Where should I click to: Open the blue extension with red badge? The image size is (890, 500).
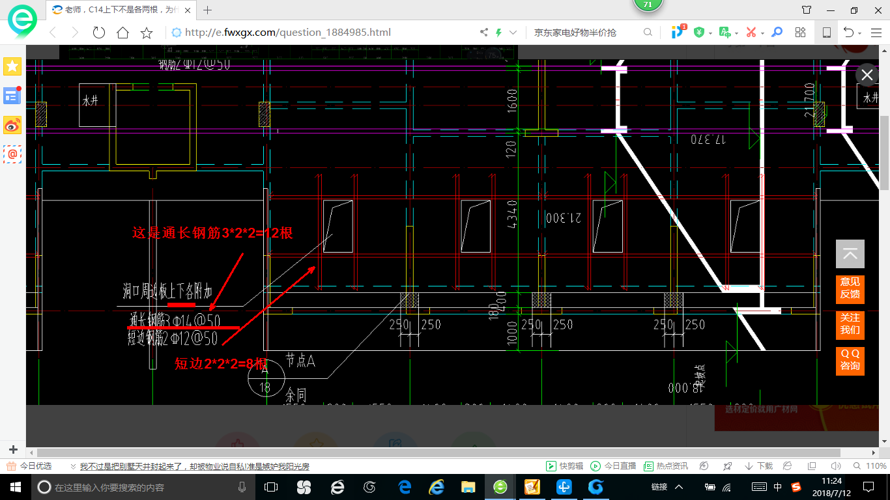pos(678,32)
